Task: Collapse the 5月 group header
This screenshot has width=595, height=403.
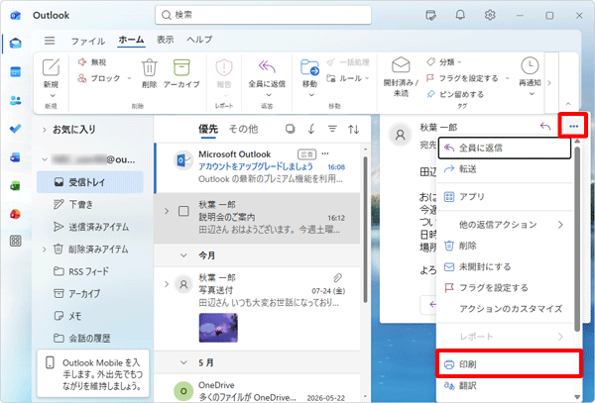Action: tap(183, 362)
